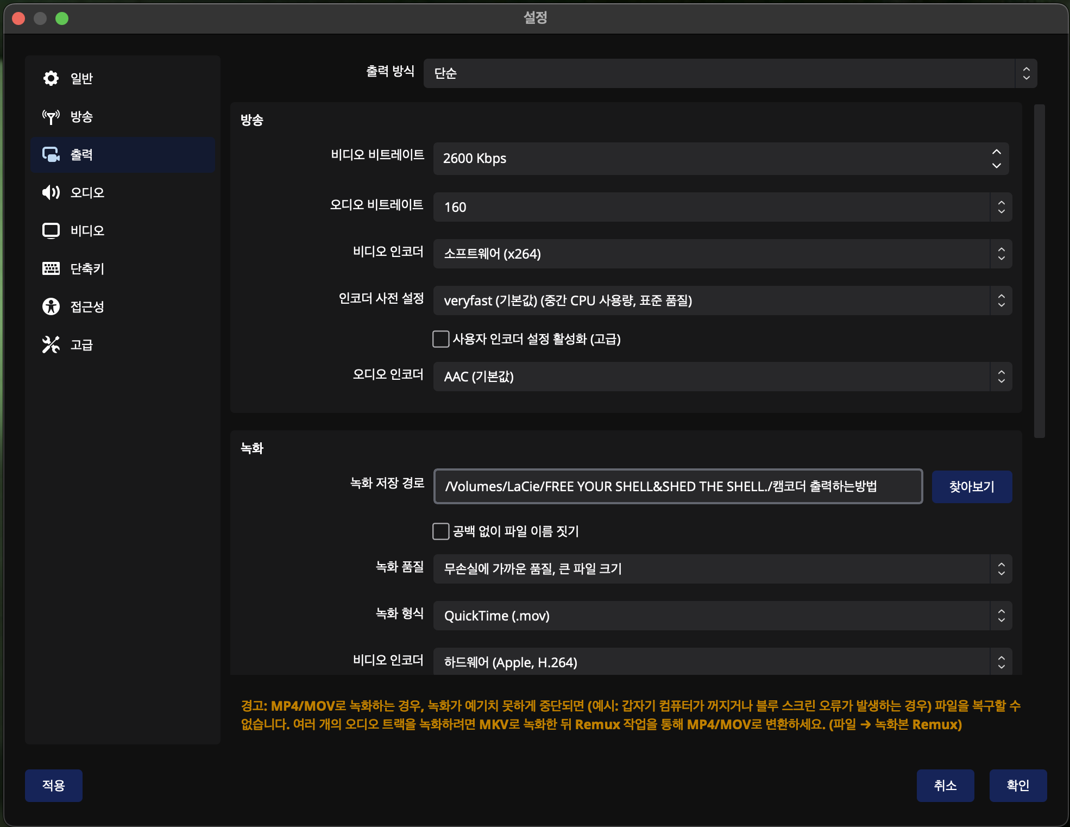The height and width of the screenshot is (827, 1070).
Task: Click the tools icon for 고급 settings
Action: pos(51,344)
